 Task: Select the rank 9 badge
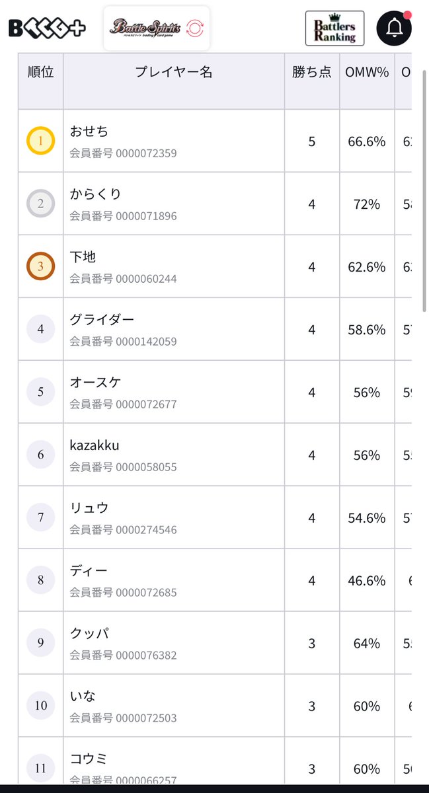point(40,643)
